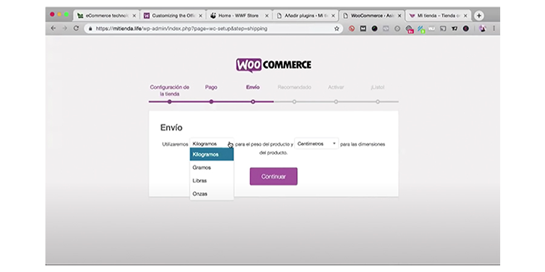Click the padlock site security icon
This screenshot has height=272, width=545.
click(x=90, y=29)
